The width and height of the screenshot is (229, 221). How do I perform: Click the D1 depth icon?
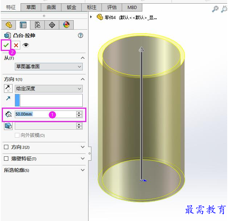(x=8, y=114)
